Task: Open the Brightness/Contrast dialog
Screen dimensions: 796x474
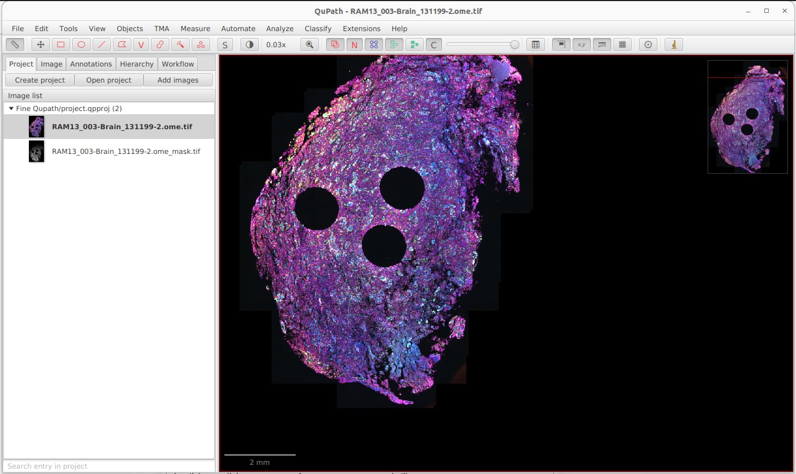Action: [249, 45]
